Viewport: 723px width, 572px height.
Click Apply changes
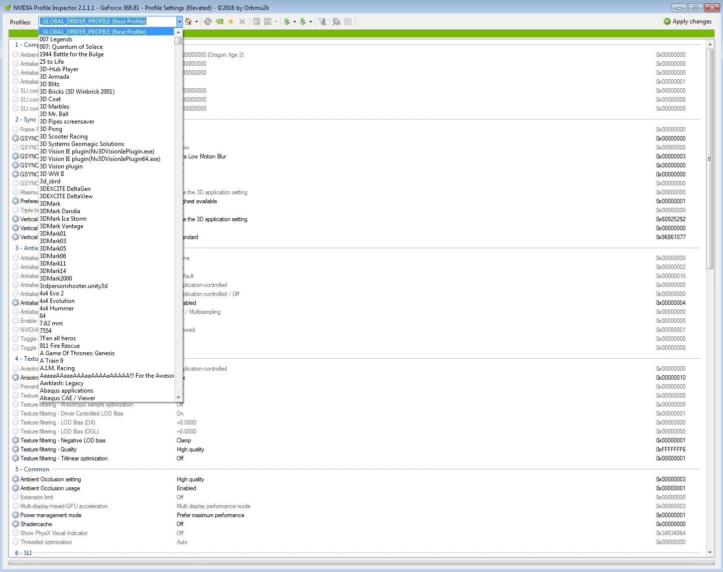(688, 21)
